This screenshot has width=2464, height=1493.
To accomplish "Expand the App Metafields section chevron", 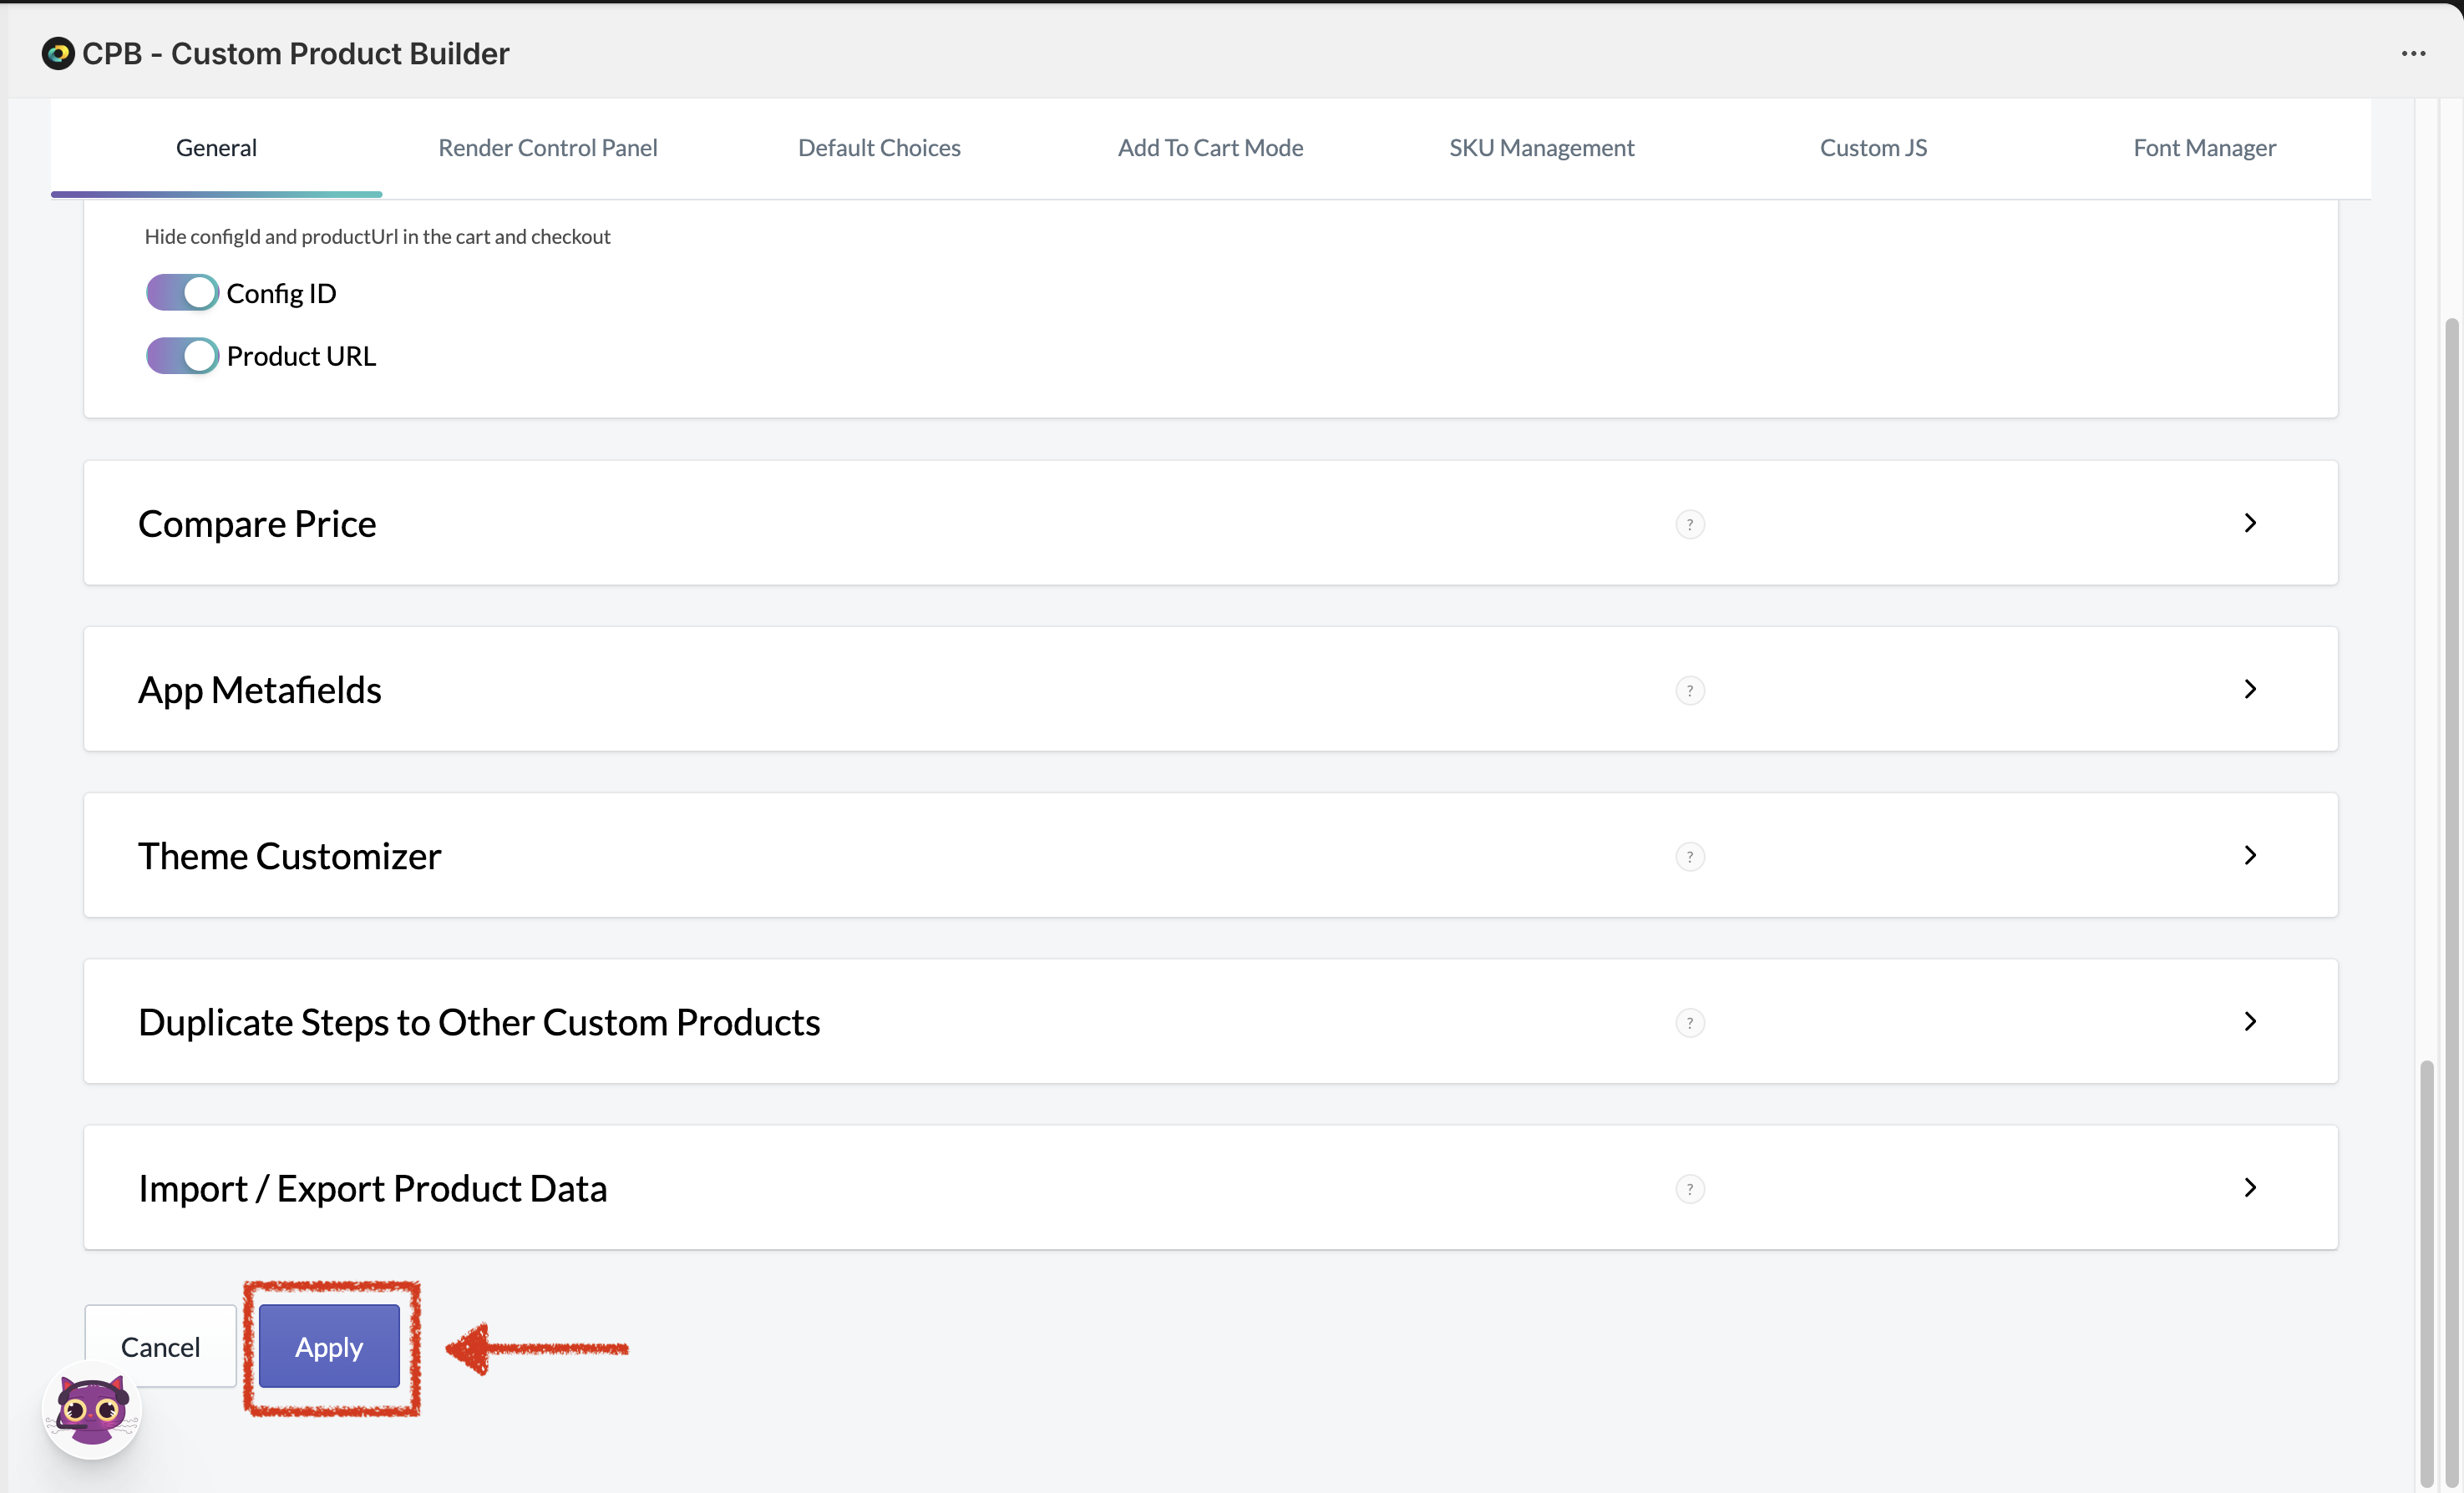I will [x=2250, y=689].
